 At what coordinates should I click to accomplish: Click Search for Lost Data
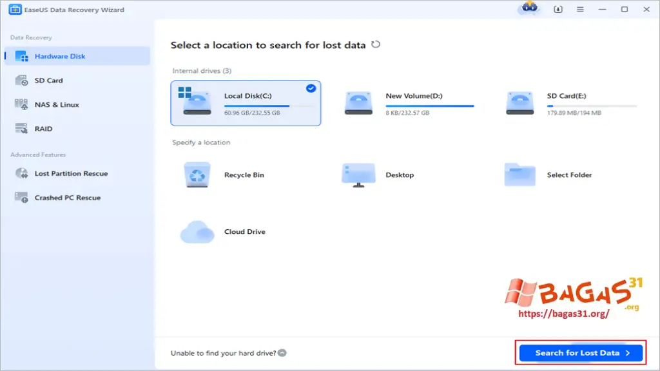579,352
